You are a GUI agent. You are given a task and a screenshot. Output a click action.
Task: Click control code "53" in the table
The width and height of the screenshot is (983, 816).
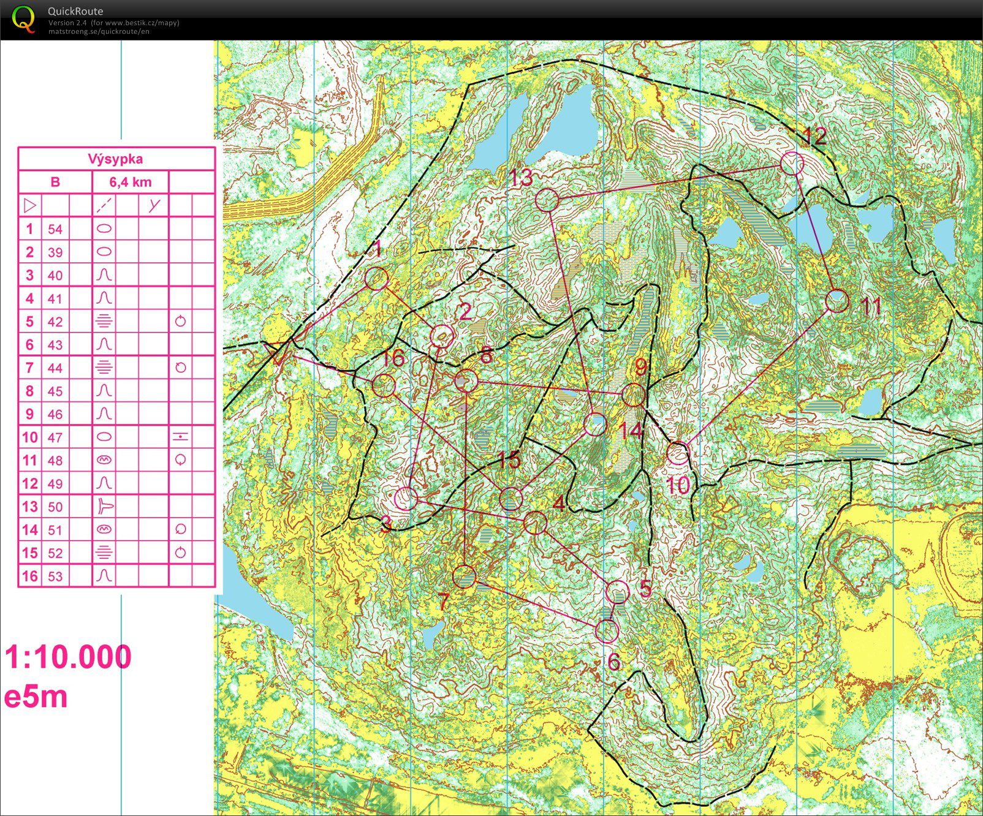pyautogui.click(x=55, y=576)
